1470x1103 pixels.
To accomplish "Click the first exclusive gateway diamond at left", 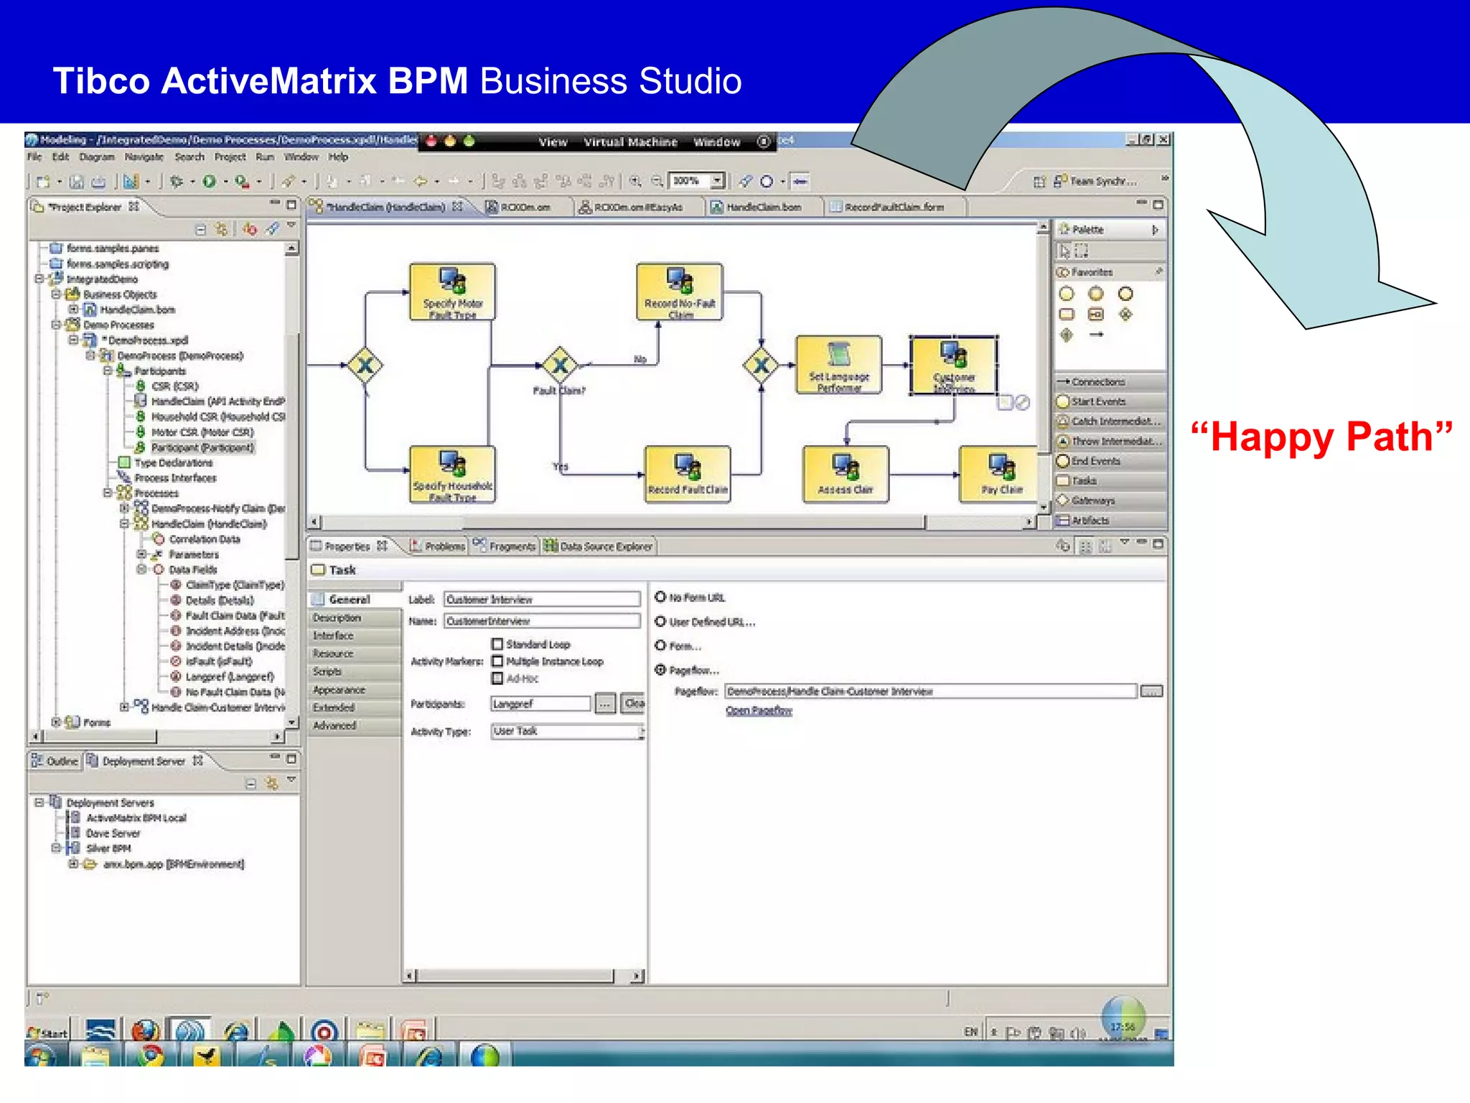I will pyautogui.click(x=365, y=365).
